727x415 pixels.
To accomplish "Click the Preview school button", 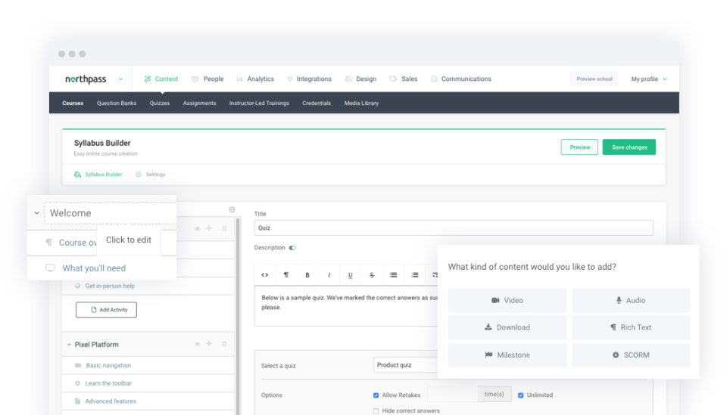I will click(x=594, y=79).
